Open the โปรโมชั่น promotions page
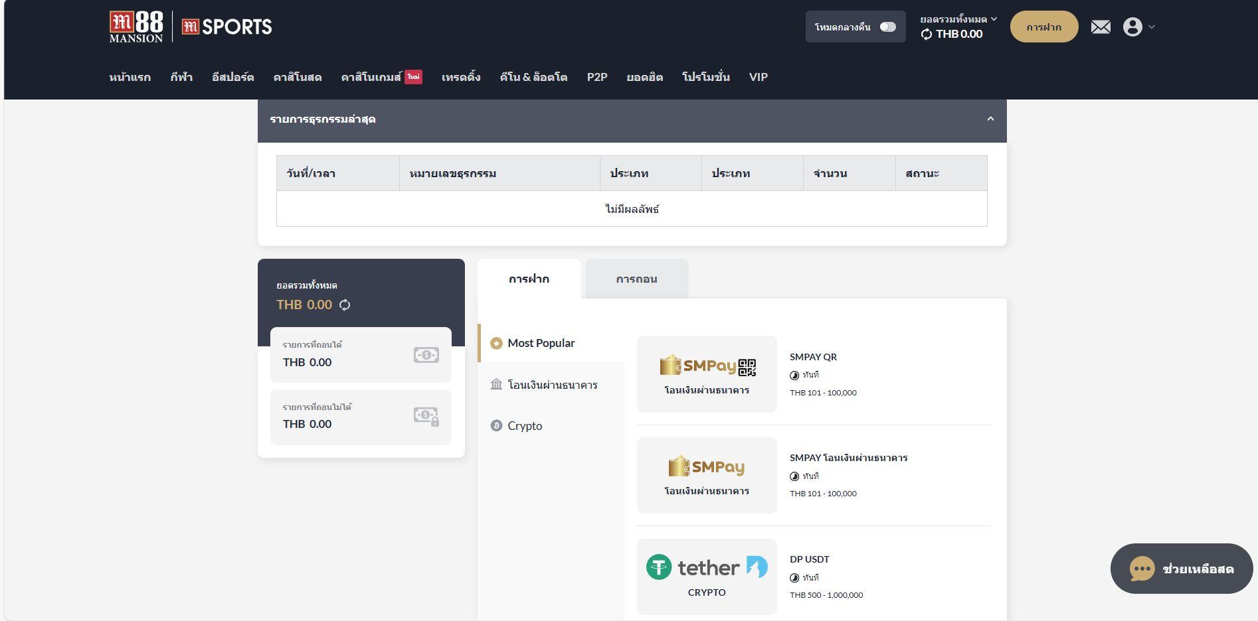The width and height of the screenshot is (1258, 621). (x=705, y=77)
